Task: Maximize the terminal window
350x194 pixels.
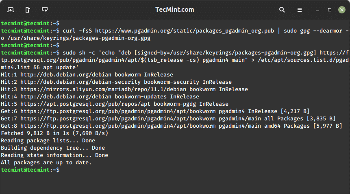Action: (x=329, y=10)
